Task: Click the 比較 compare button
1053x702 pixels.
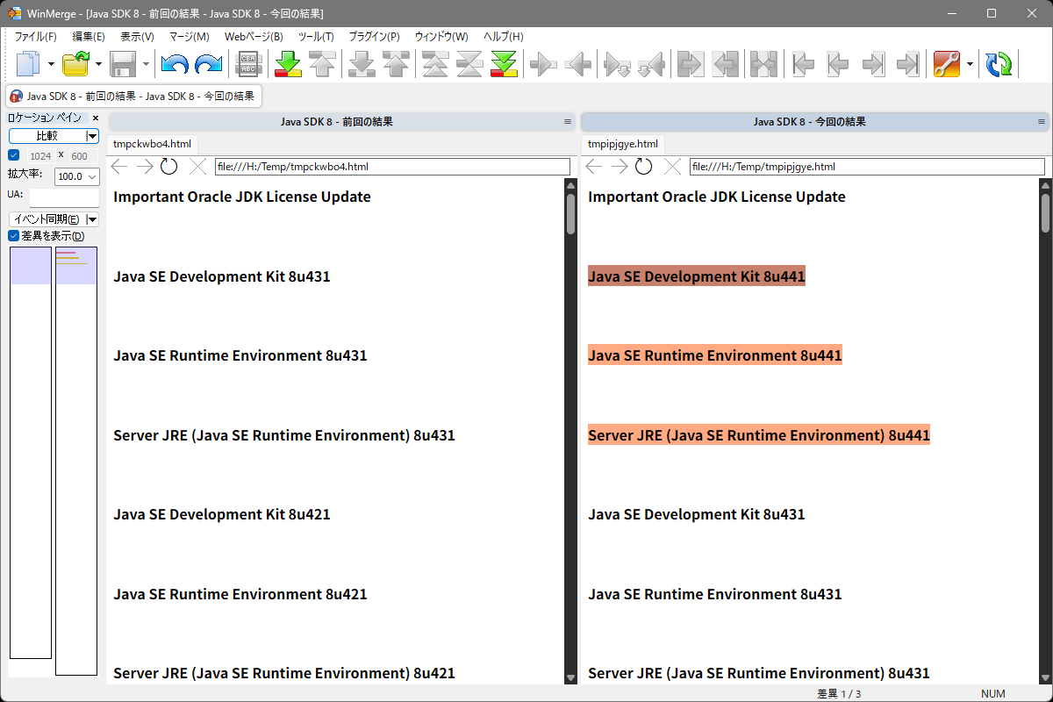Action: tap(47, 136)
